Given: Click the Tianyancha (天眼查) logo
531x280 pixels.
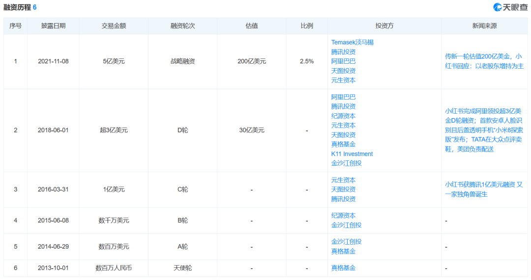Looking at the screenshot, I should [x=510, y=7].
